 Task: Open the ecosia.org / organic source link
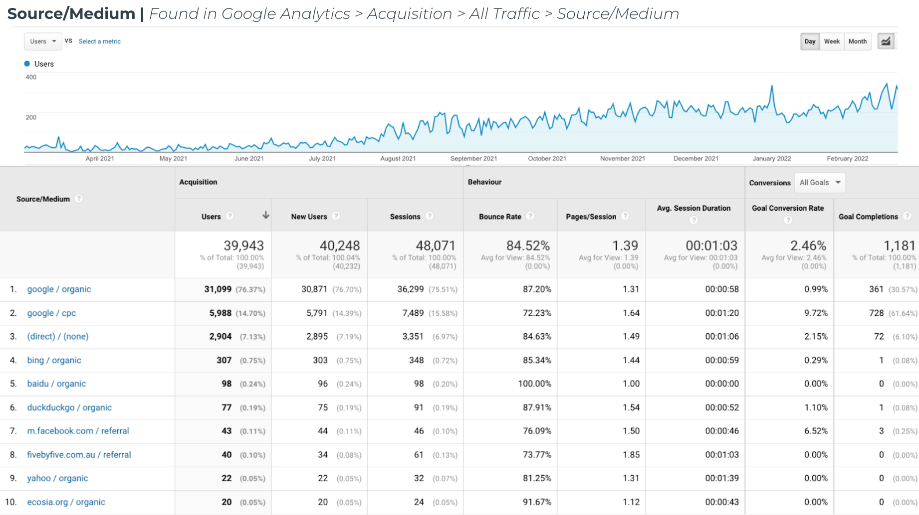coord(66,502)
